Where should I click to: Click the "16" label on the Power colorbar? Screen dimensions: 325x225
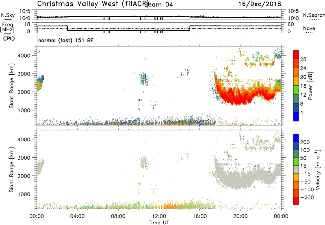tap(303, 86)
